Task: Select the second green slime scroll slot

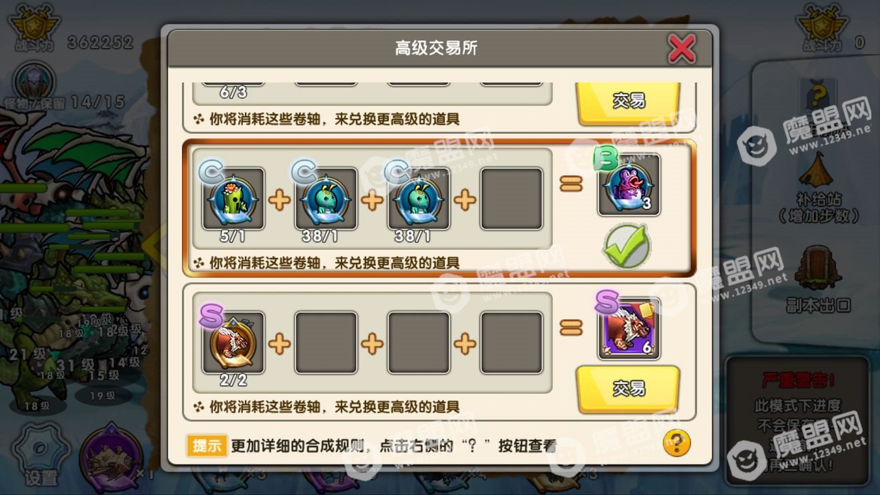Action: 326,199
